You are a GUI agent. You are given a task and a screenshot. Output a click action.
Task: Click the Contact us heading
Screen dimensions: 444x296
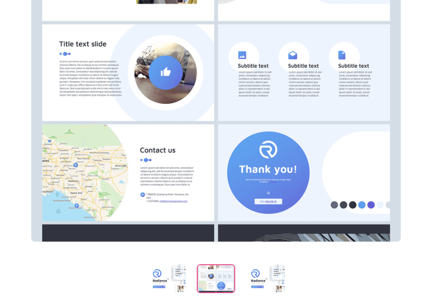(x=158, y=150)
